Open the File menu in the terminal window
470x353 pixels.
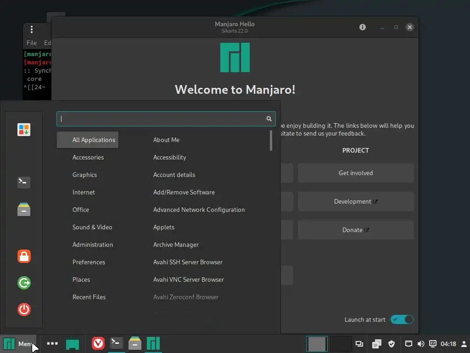tap(32, 43)
